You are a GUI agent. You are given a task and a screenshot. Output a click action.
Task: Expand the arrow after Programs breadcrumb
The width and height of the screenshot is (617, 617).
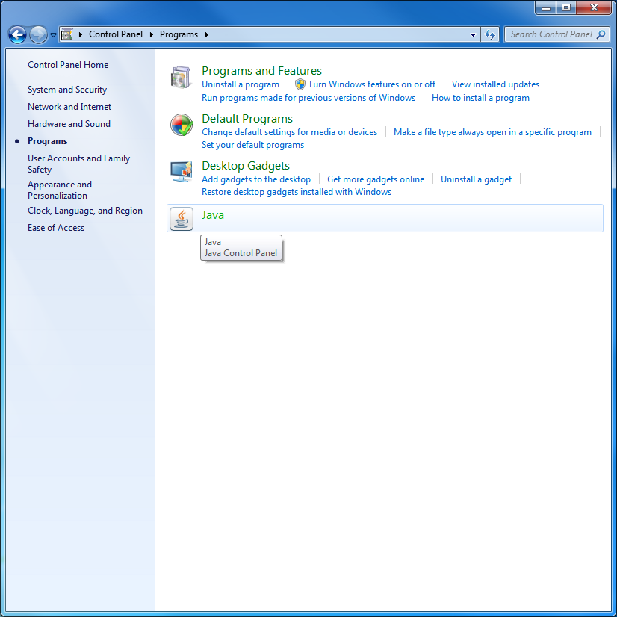pos(207,34)
